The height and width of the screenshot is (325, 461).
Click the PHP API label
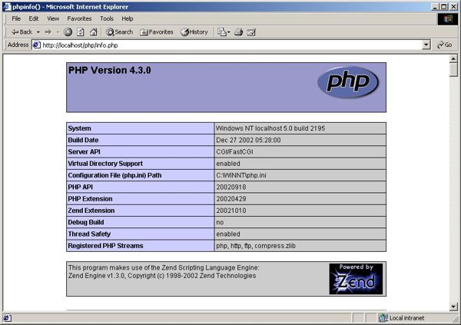pyautogui.click(x=80, y=187)
